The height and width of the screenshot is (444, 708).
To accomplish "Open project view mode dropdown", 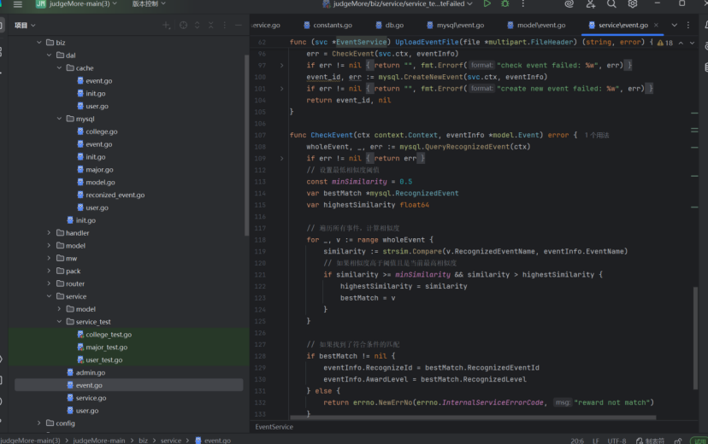I will [x=25, y=26].
